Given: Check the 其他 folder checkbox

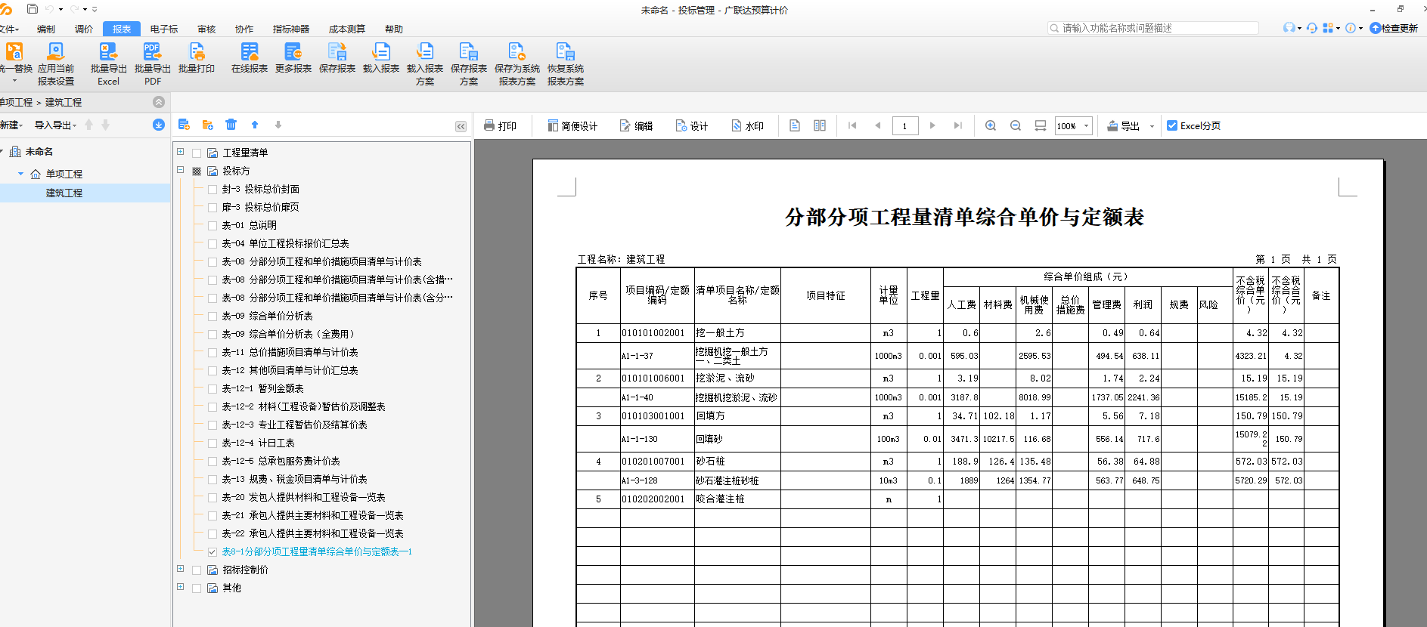Looking at the screenshot, I should point(197,588).
